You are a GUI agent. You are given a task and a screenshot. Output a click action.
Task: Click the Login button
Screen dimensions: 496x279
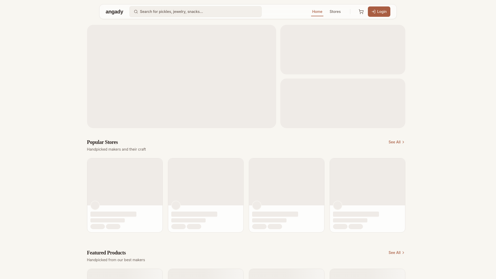point(379,12)
